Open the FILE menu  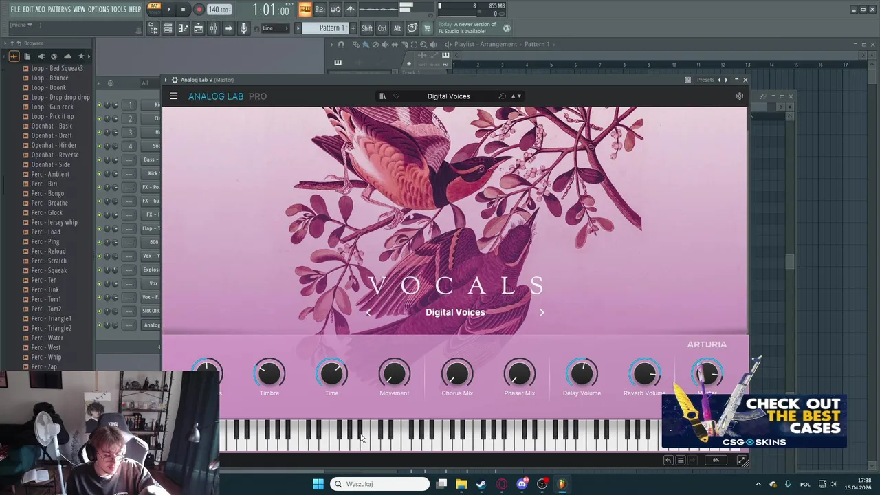(x=15, y=9)
